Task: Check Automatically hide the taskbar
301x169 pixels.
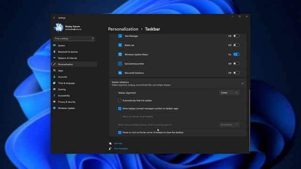Action: coord(119,100)
